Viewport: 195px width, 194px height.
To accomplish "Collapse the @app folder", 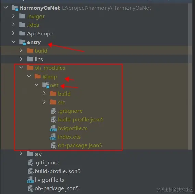I will (x=29, y=76).
